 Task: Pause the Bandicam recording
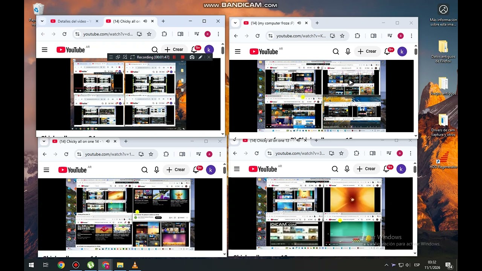[x=174, y=57]
